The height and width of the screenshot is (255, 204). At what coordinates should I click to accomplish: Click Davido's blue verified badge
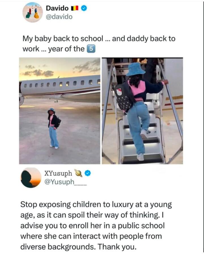tap(84, 8)
